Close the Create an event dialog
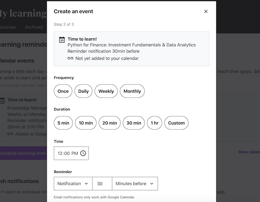This screenshot has height=202, width=260. click(206, 11)
